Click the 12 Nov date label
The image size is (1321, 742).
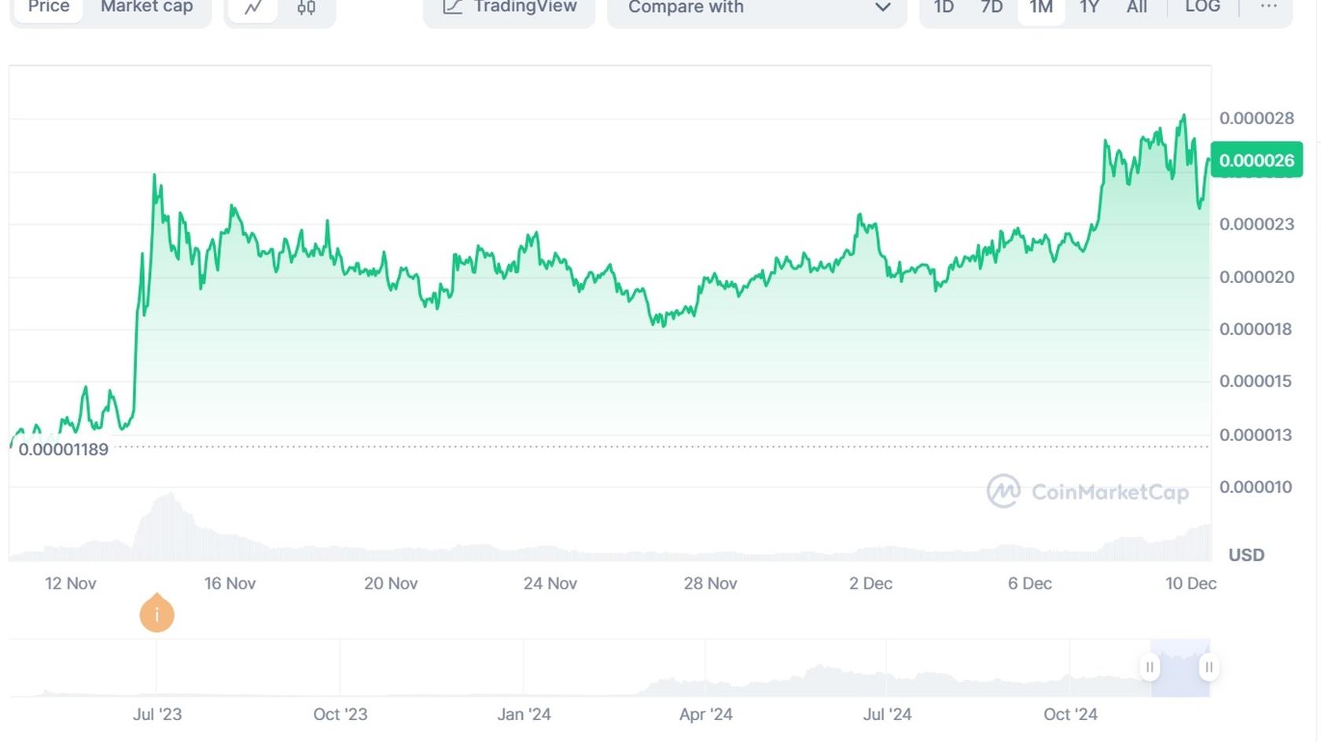(x=71, y=583)
